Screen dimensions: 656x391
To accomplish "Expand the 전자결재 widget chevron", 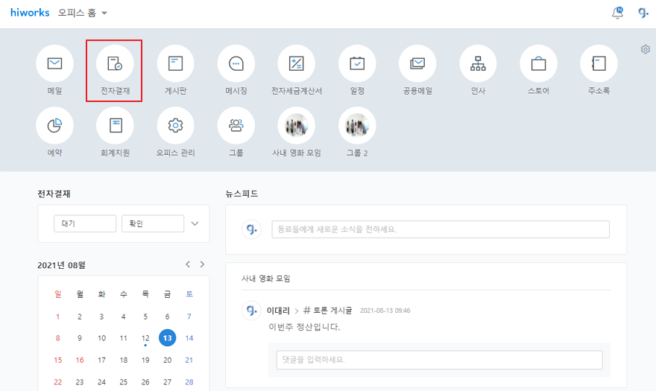I will pyautogui.click(x=195, y=223).
